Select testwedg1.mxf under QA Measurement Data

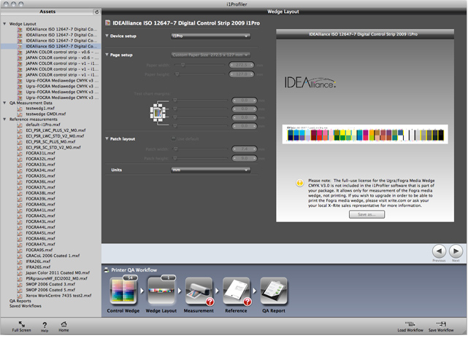[42, 108]
